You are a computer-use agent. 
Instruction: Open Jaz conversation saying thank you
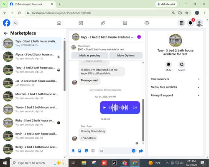pos(31,83)
